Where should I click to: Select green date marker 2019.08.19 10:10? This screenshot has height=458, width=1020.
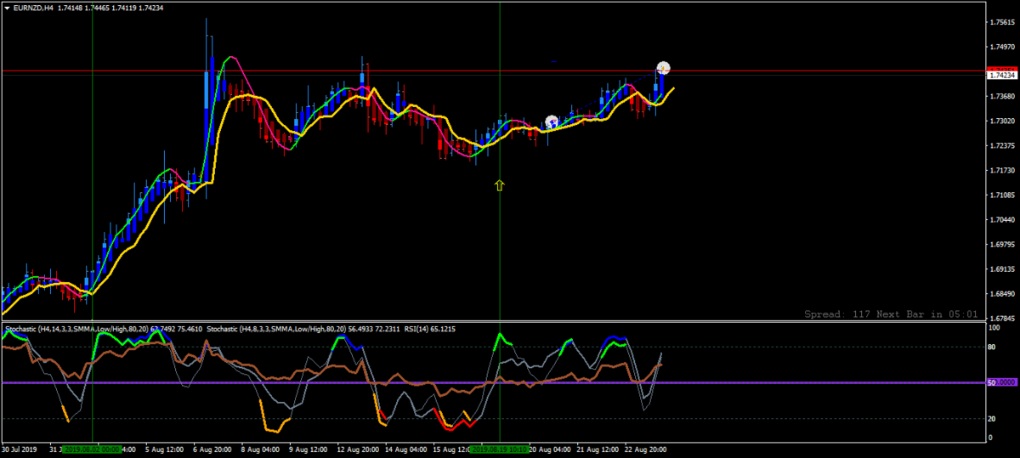click(x=501, y=449)
